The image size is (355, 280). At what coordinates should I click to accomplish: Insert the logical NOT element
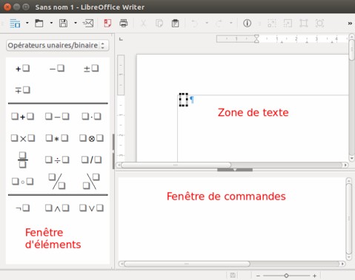pyautogui.click(x=22, y=208)
